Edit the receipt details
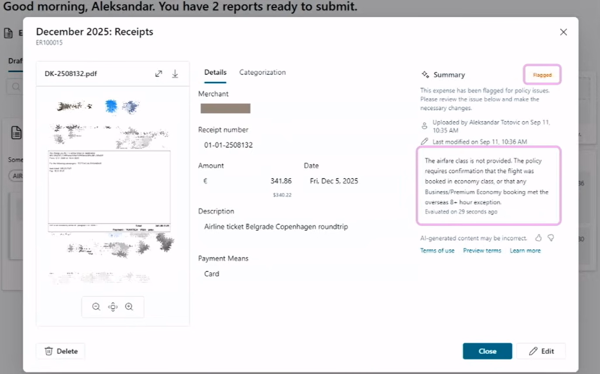This screenshot has width=600, height=374. point(541,351)
